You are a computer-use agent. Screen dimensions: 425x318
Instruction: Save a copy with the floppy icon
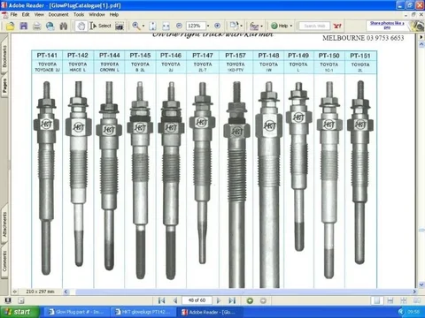pyautogui.click(x=24, y=26)
